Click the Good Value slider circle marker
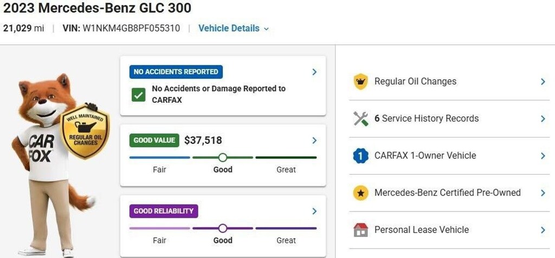 point(223,157)
